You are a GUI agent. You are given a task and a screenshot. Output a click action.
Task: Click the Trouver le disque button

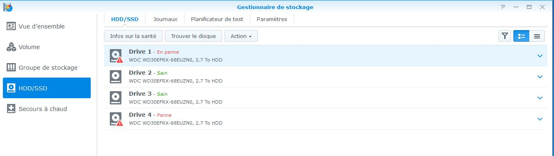point(194,36)
